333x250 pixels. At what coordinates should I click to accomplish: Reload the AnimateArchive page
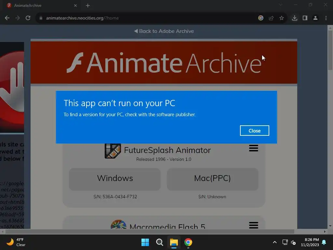click(28, 18)
